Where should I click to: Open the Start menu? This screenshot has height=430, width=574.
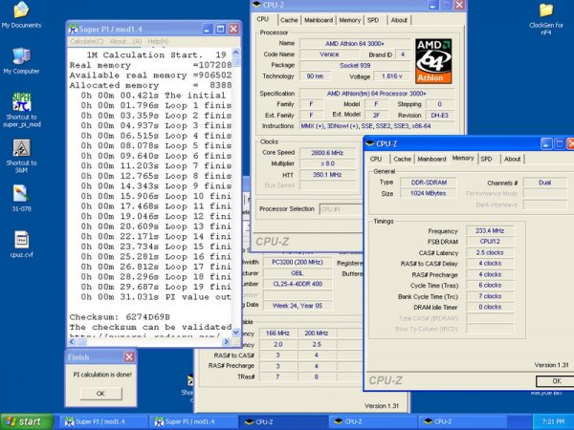27,421
